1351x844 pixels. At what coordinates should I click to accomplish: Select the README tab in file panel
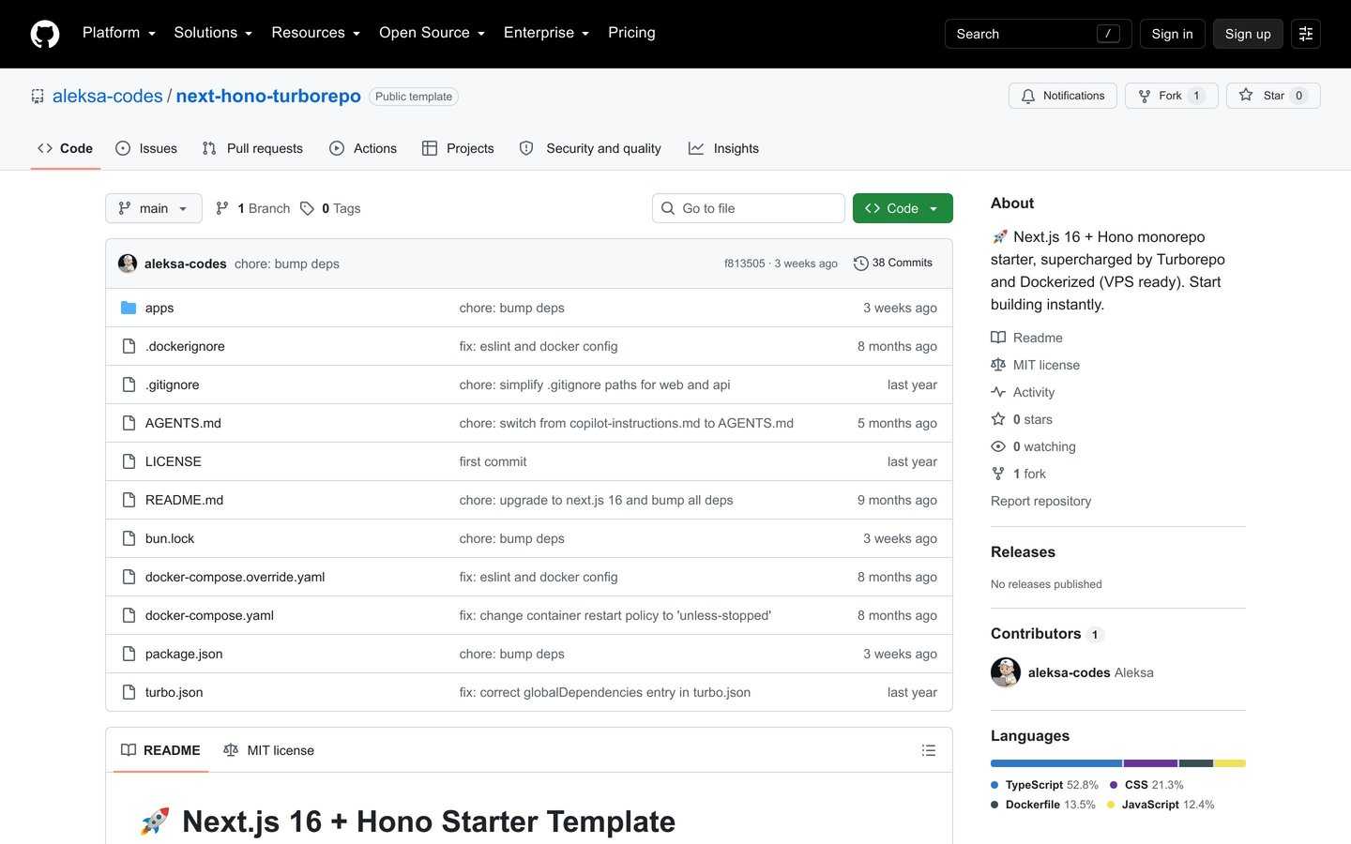[160, 750]
